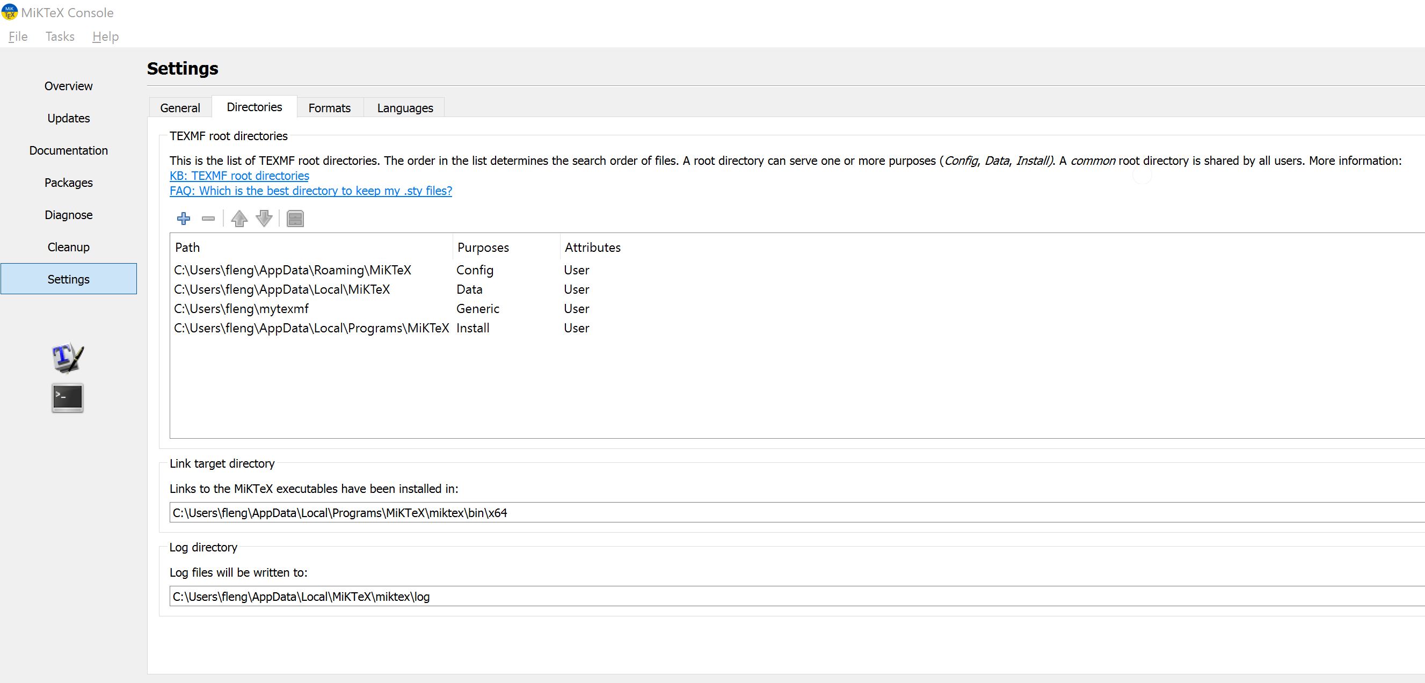Open KB: TEXMF root directories link
The width and height of the screenshot is (1425, 683).
[239, 176]
